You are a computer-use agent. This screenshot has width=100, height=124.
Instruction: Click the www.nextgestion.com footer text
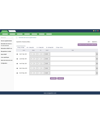[50, 93]
